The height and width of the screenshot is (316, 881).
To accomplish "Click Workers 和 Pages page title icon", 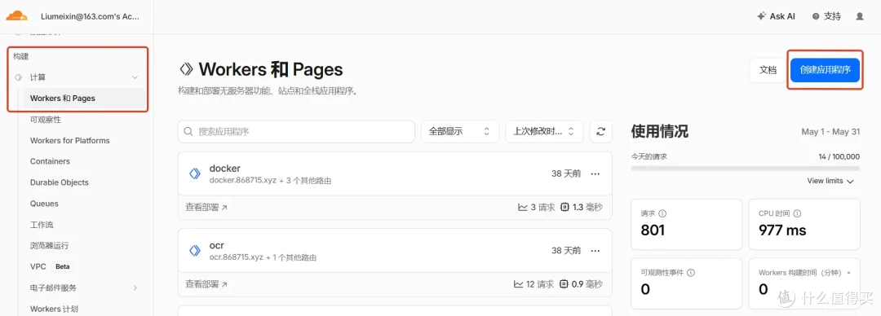I will click(186, 69).
